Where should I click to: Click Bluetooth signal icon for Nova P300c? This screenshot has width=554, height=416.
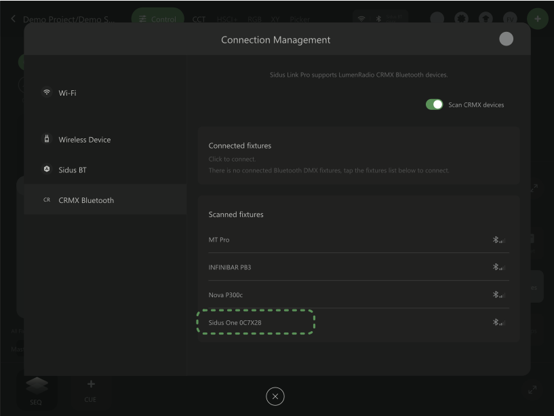[x=499, y=295]
